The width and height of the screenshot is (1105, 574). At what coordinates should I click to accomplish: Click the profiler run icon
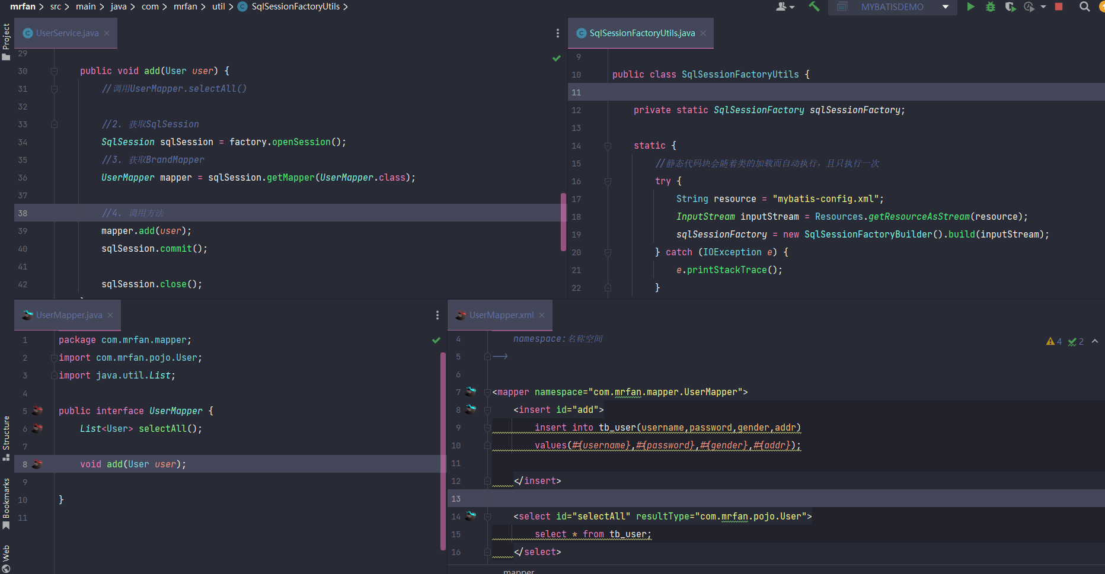point(1029,7)
